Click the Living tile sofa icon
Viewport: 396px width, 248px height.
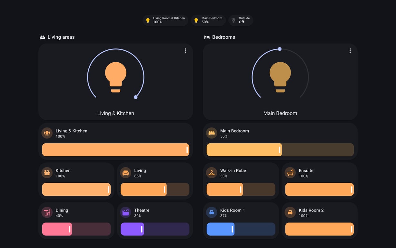click(x=126, y=173)
